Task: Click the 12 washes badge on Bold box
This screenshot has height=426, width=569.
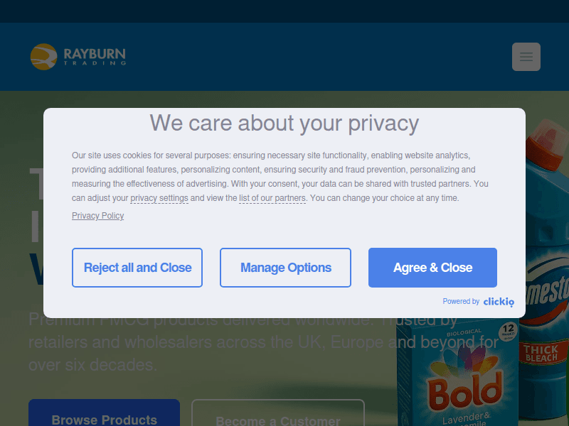Action: coord(506,330)
